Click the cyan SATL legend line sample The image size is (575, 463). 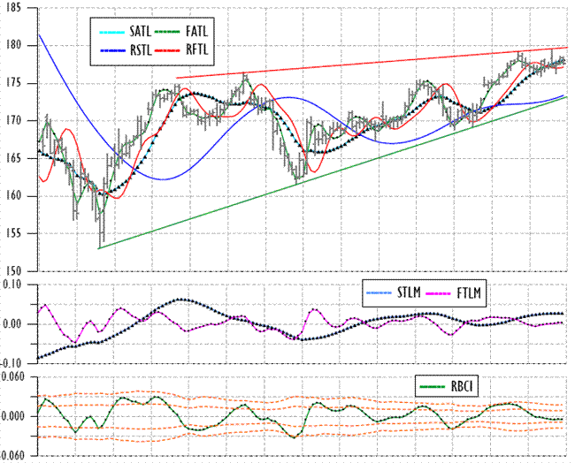pos(112,32)
